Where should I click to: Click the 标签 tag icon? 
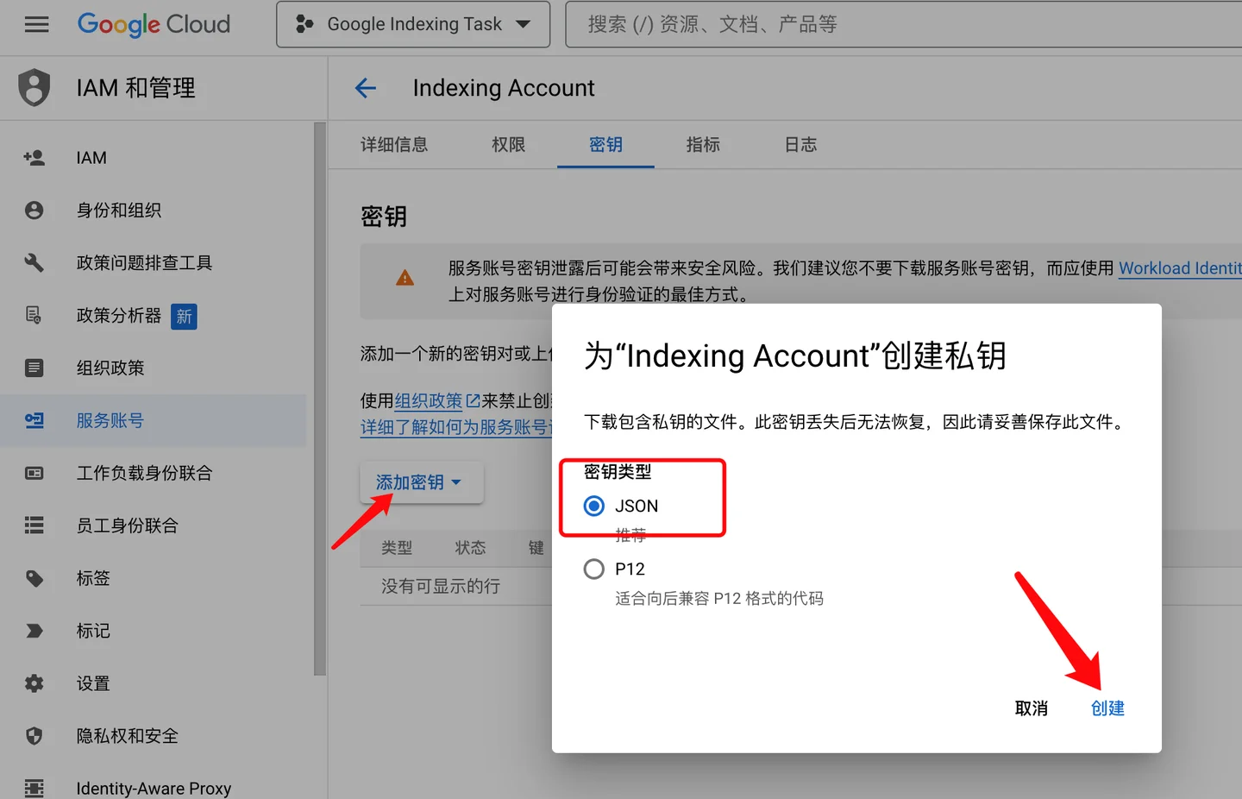click(x=34, y=578)
